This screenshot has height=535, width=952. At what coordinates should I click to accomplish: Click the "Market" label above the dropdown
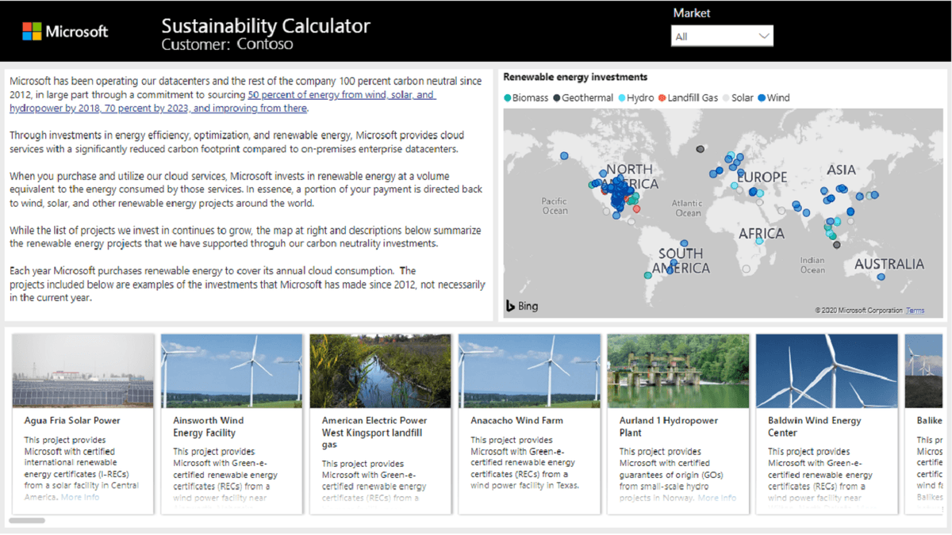click(692, 13)
